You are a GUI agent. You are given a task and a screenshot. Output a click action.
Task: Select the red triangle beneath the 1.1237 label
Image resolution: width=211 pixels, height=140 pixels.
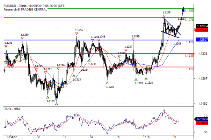[126, 51]
